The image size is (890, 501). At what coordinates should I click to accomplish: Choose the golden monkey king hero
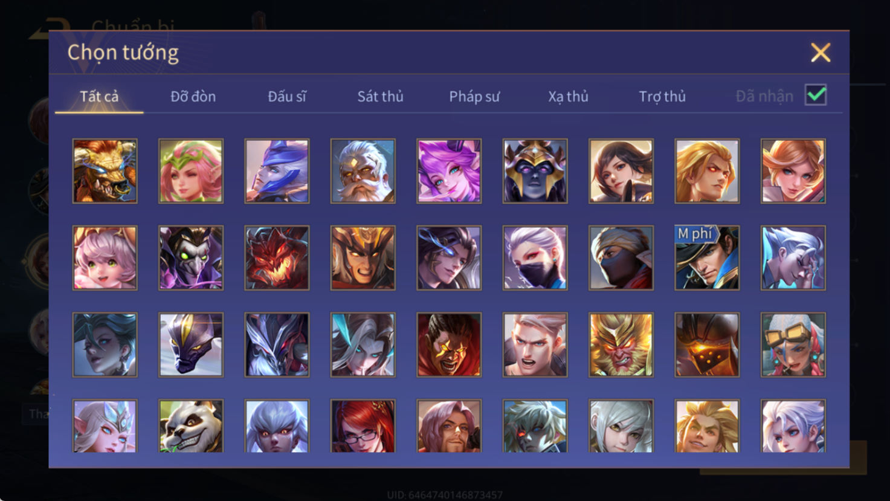click(x=621, y=345)
